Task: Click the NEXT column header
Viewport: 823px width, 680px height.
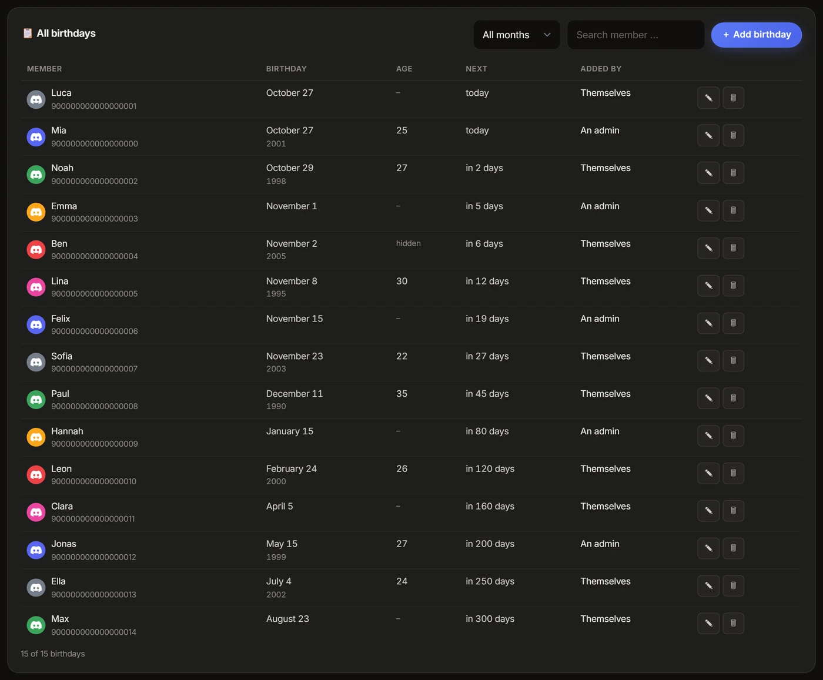Action: [477, 69]
